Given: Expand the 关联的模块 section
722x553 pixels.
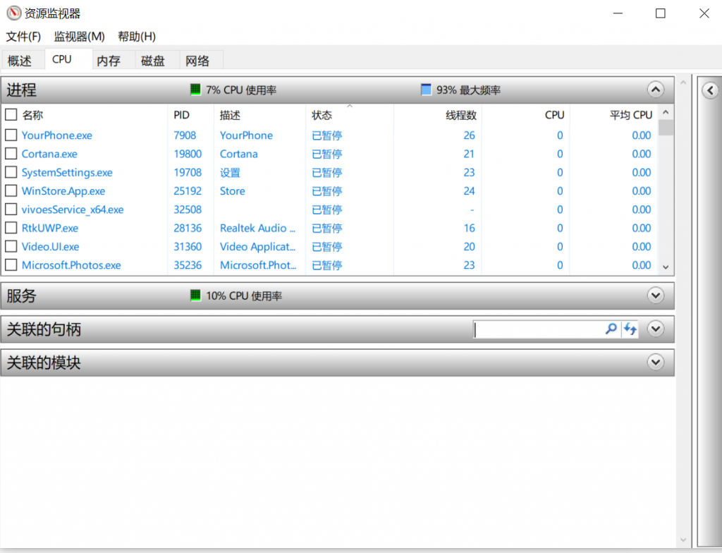Looking at the screenshot, I should tap(655, 363).
